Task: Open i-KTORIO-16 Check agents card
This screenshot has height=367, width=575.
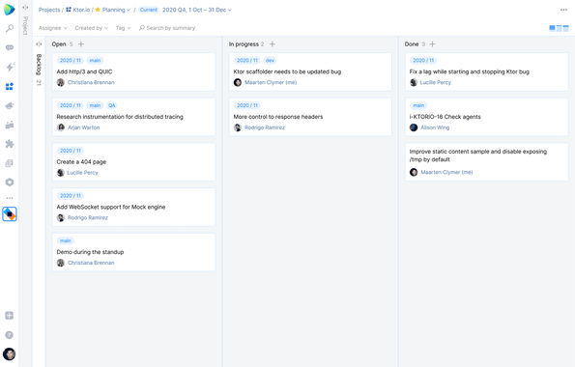Action: coord(487,117)
